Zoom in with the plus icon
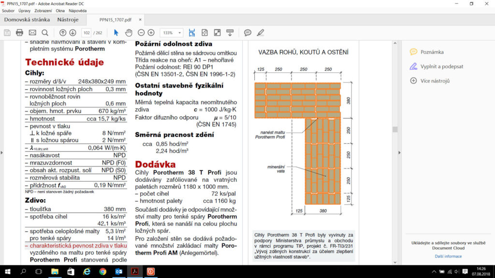This screenshot has height=278, width=495. (x=151, y=32)
